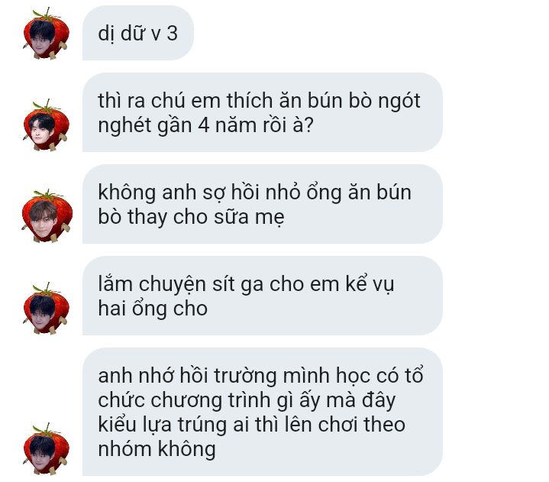Click the line "kiểu lựa trúng ai thì lên chơi theo"

pos(252,425)
